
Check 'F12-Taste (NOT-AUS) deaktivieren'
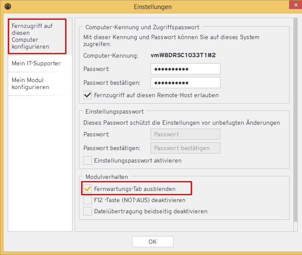pos(88,200)
